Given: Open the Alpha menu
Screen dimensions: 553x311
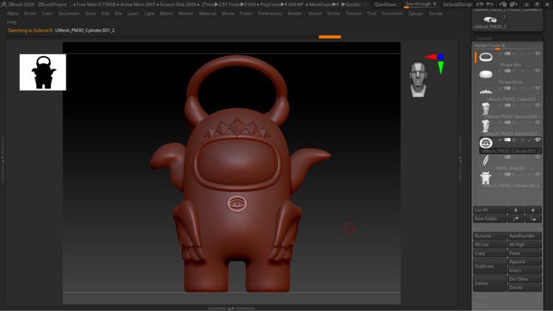Looking at the screenshot, I should pos(13,13).
